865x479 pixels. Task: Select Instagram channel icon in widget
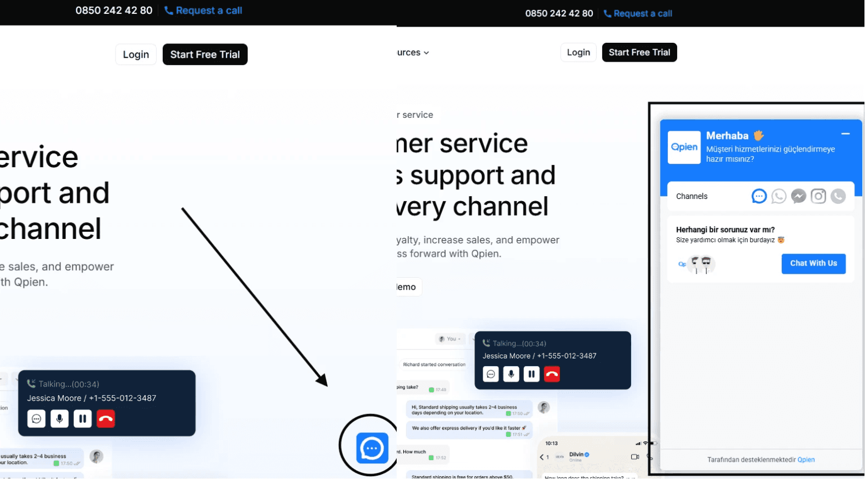tap(818, 196)
